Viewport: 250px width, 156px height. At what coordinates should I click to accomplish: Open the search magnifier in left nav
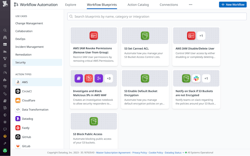click(x=5, y=30)
